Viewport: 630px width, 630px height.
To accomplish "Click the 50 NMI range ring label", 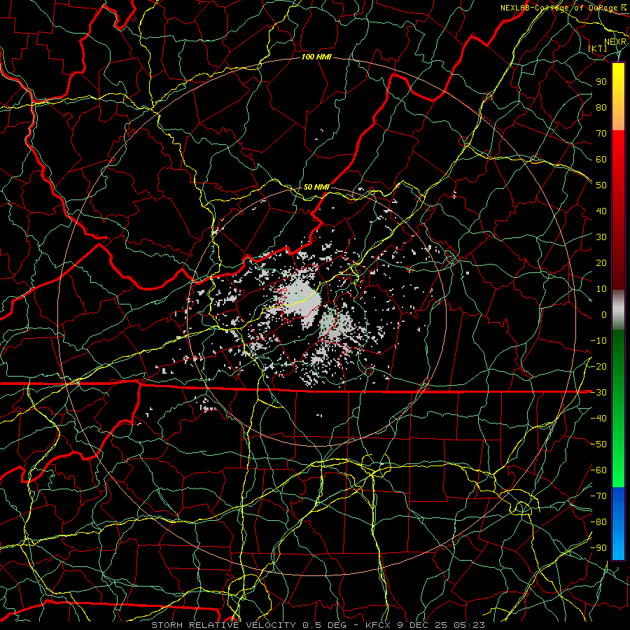I will (x=316, y=187).
